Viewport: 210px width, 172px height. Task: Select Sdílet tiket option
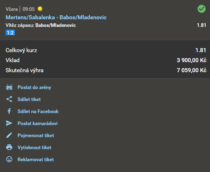(29, 99)
